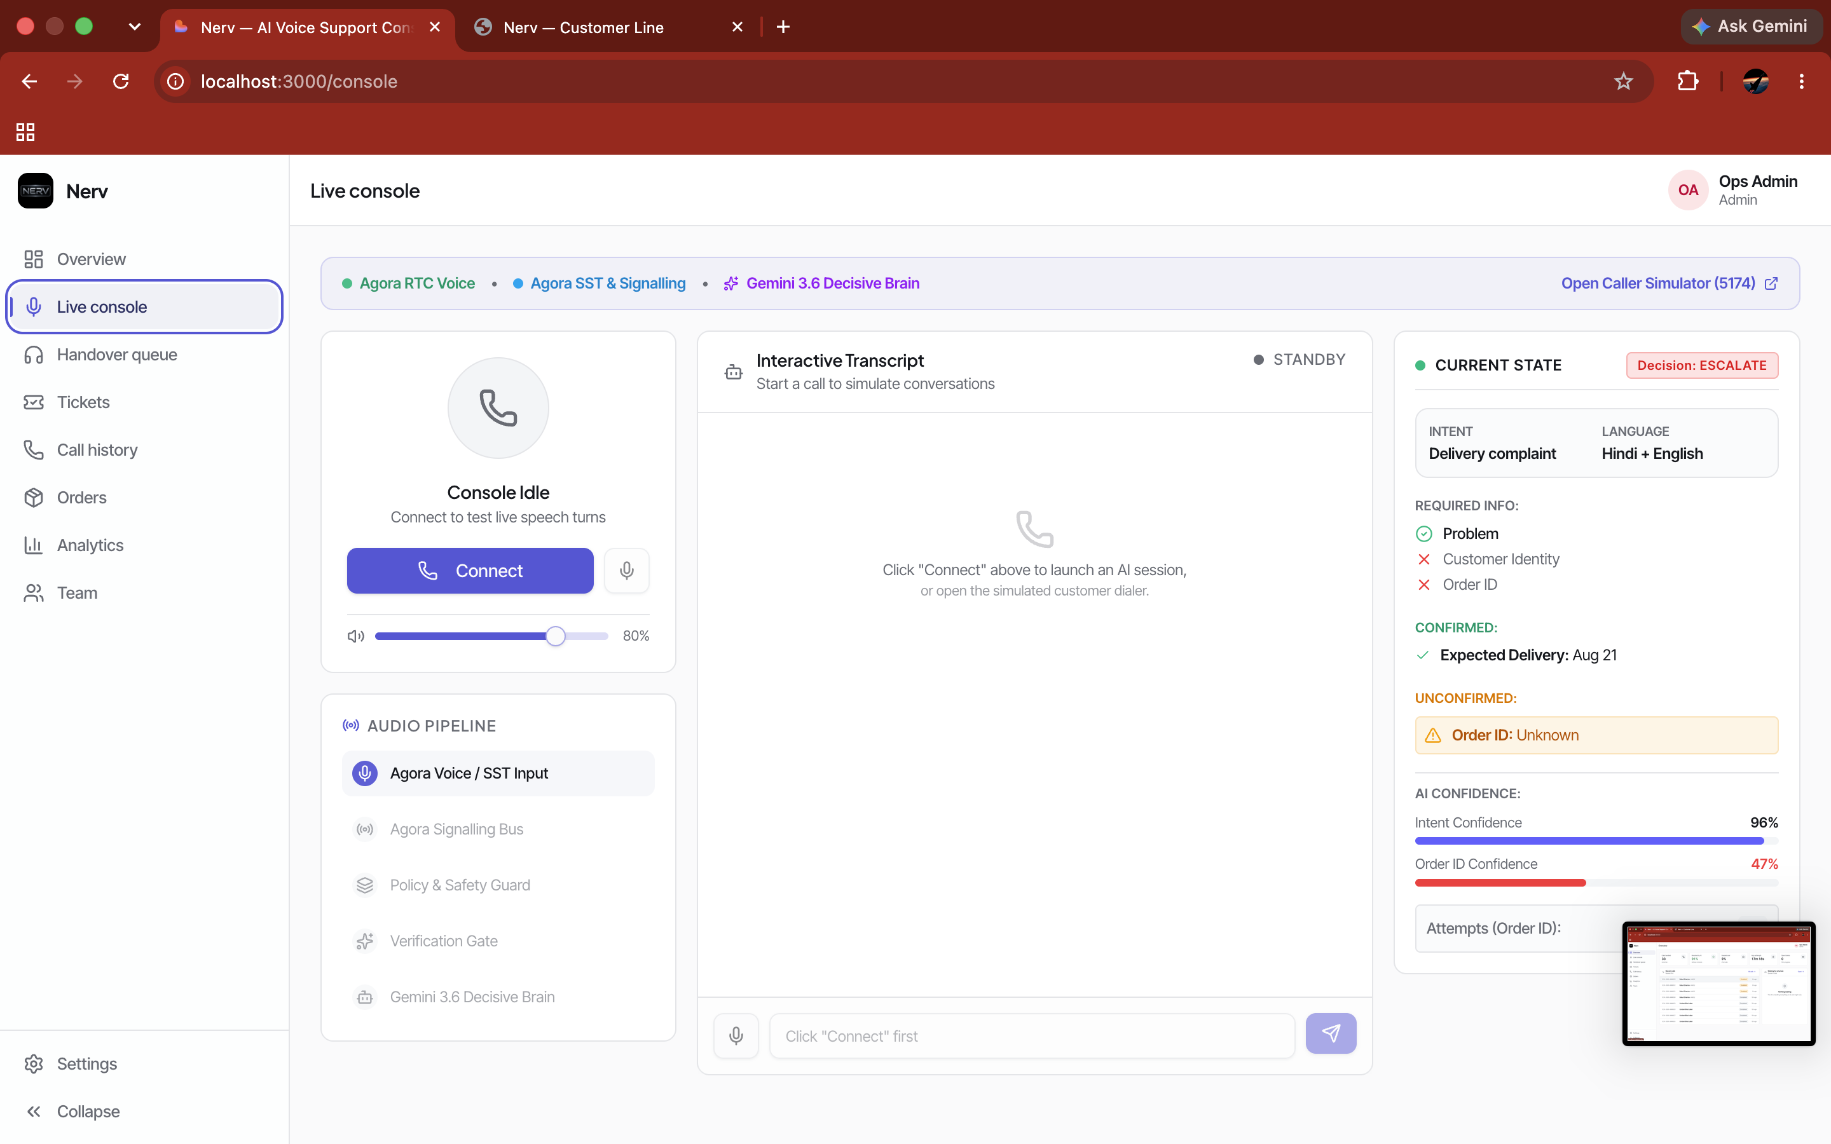Click the Order ID Confidence progress bar
Image resolution: width=1831 pixels, height=1144 pixels.
click(x=1596, y=882)
